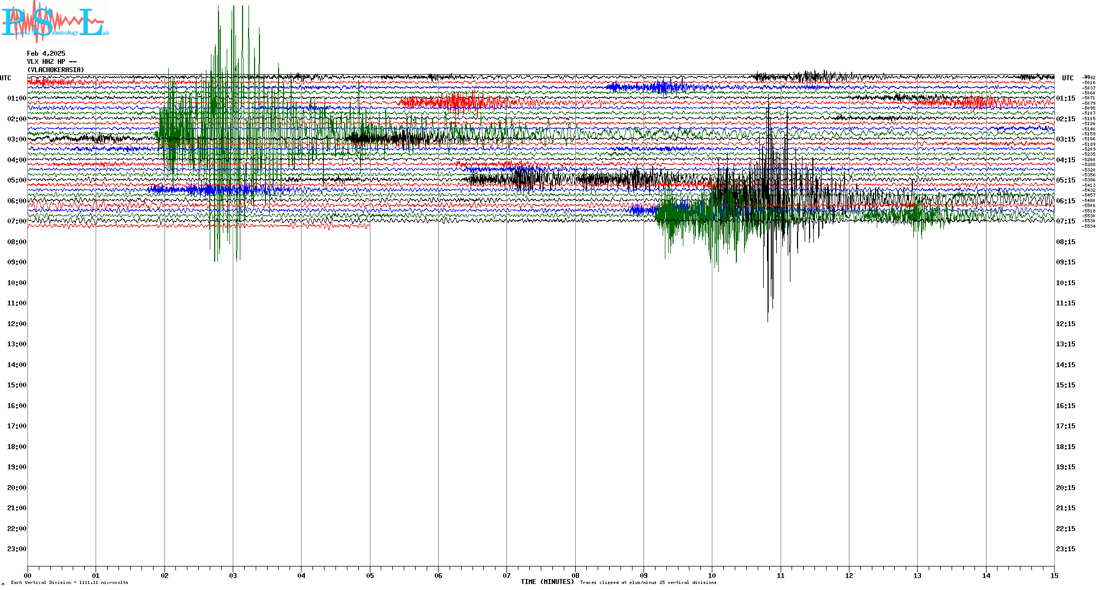Click the PSL seismology lab logo
This screenshot has width=1098, height=590.
[x=55, y=22]
